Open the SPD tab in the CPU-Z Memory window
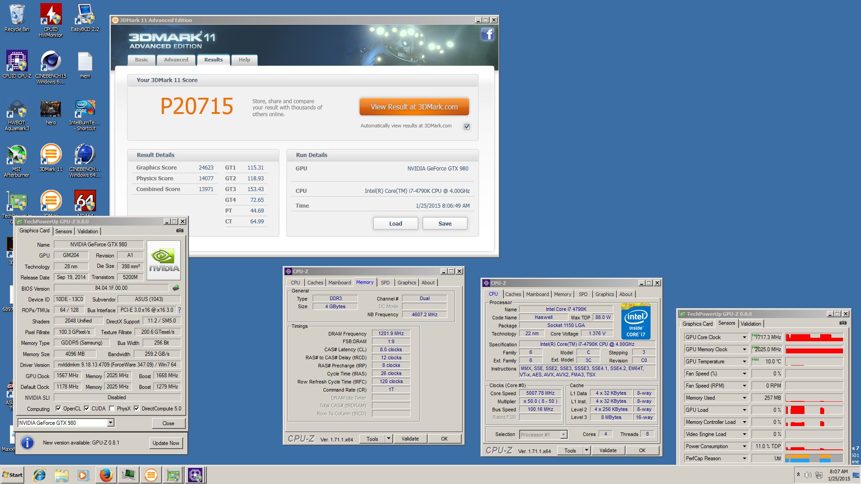 tap(385, 283)
